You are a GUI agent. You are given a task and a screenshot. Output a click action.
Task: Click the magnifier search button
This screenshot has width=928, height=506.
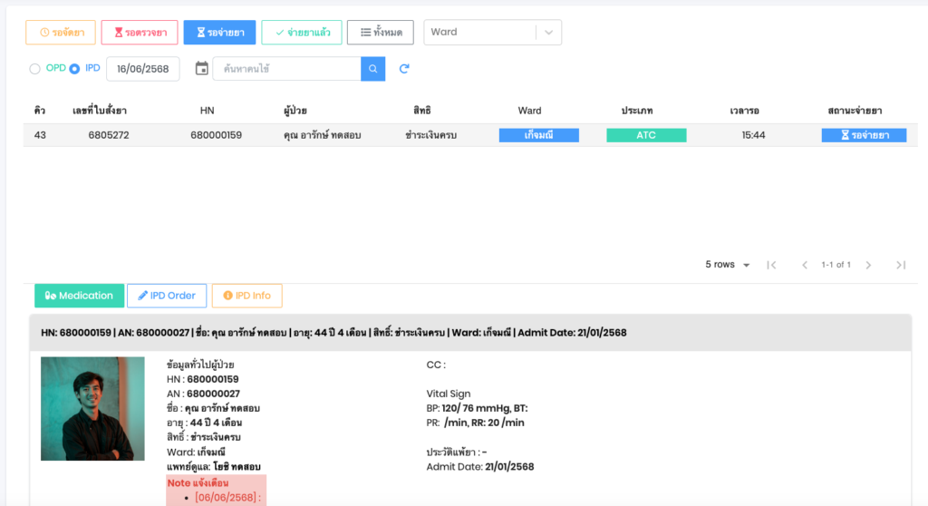point(372,69)
